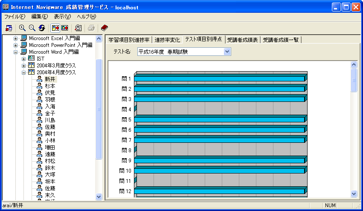Click the zoom out magnifier icon
This screenshot has width=363, height=211.
click(x=32, y=28)
